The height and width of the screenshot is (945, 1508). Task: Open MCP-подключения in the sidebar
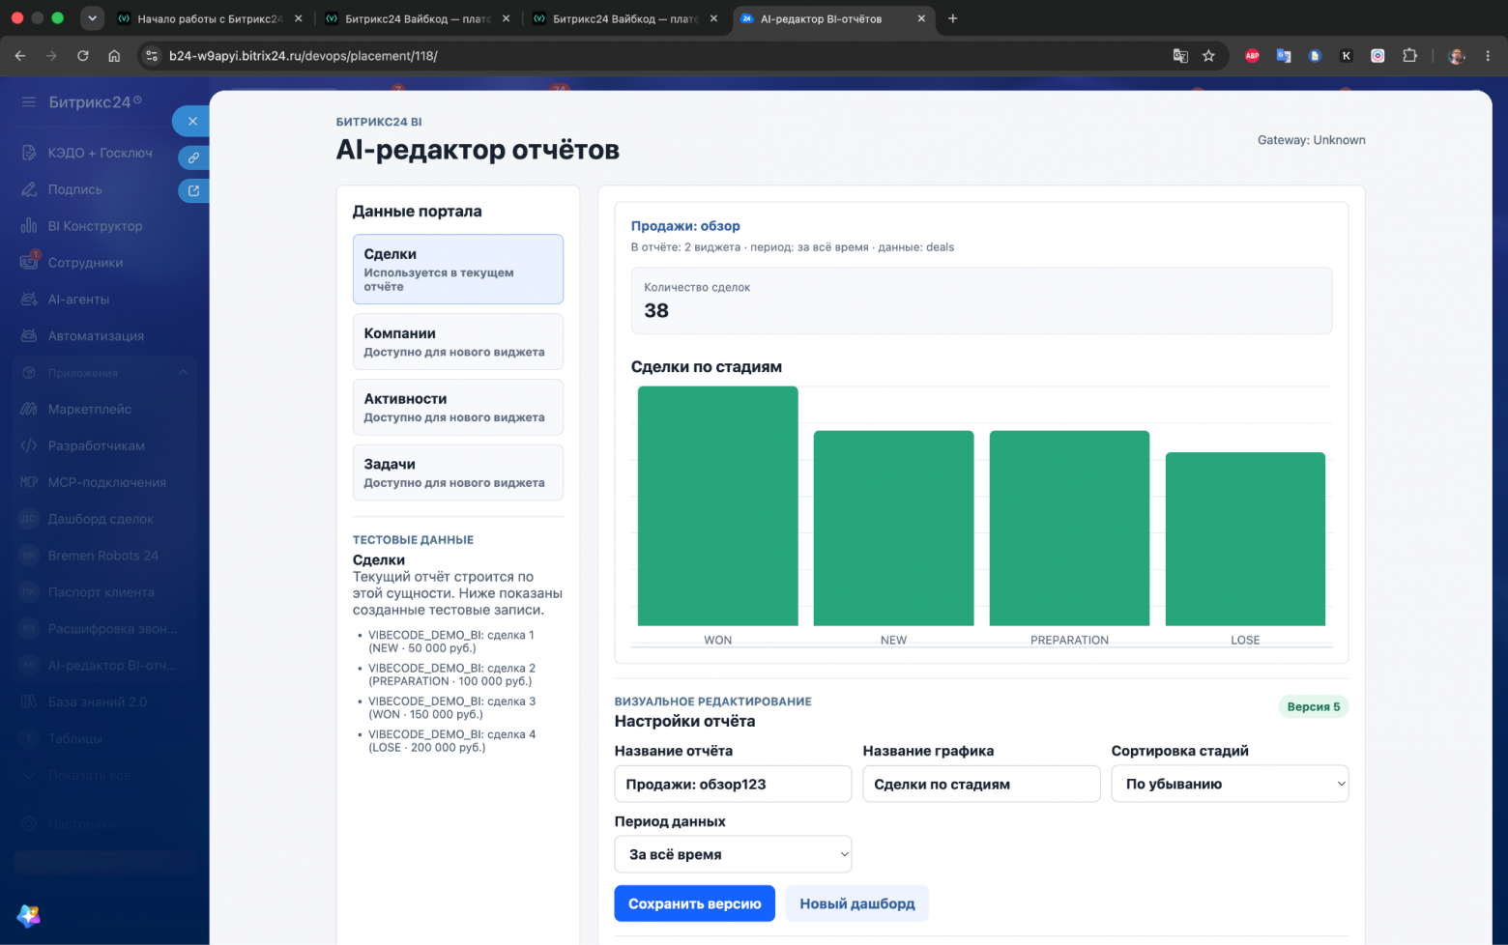(107, 482)
